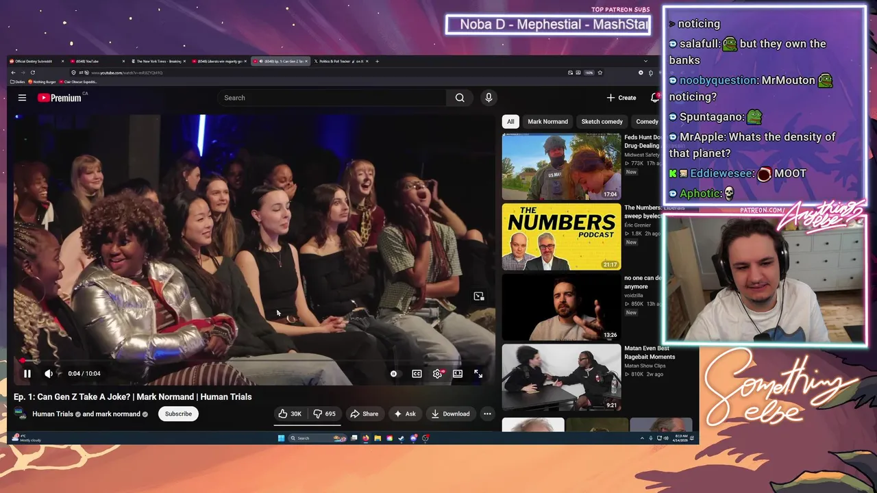877x493 pixels.
Task: Select the All filter chip
Action: [510, 122]
